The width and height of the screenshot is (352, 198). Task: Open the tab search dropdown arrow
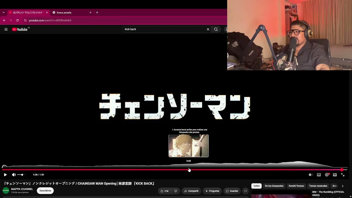click(x=4, y=12)
